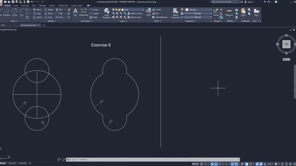
Task: Open the Manage ribbon tab
Action: tap(43, 6)
